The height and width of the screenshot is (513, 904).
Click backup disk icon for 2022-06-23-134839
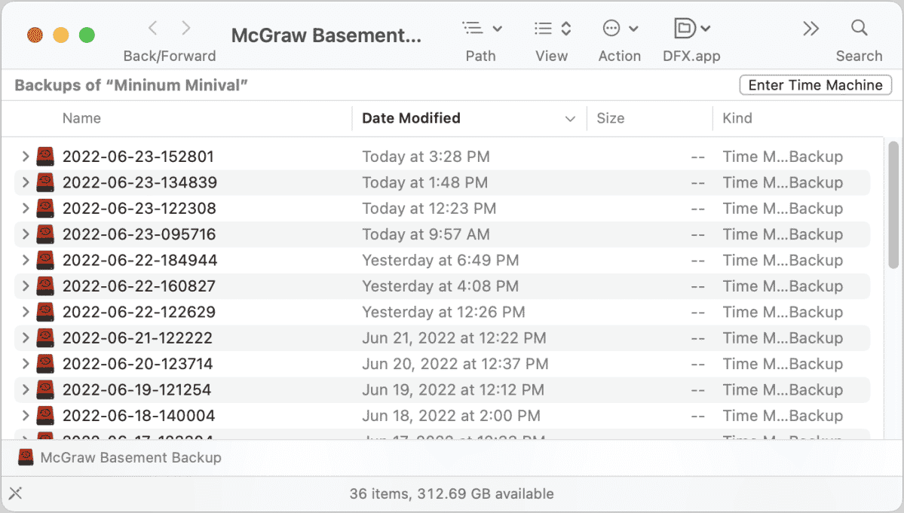45,182
